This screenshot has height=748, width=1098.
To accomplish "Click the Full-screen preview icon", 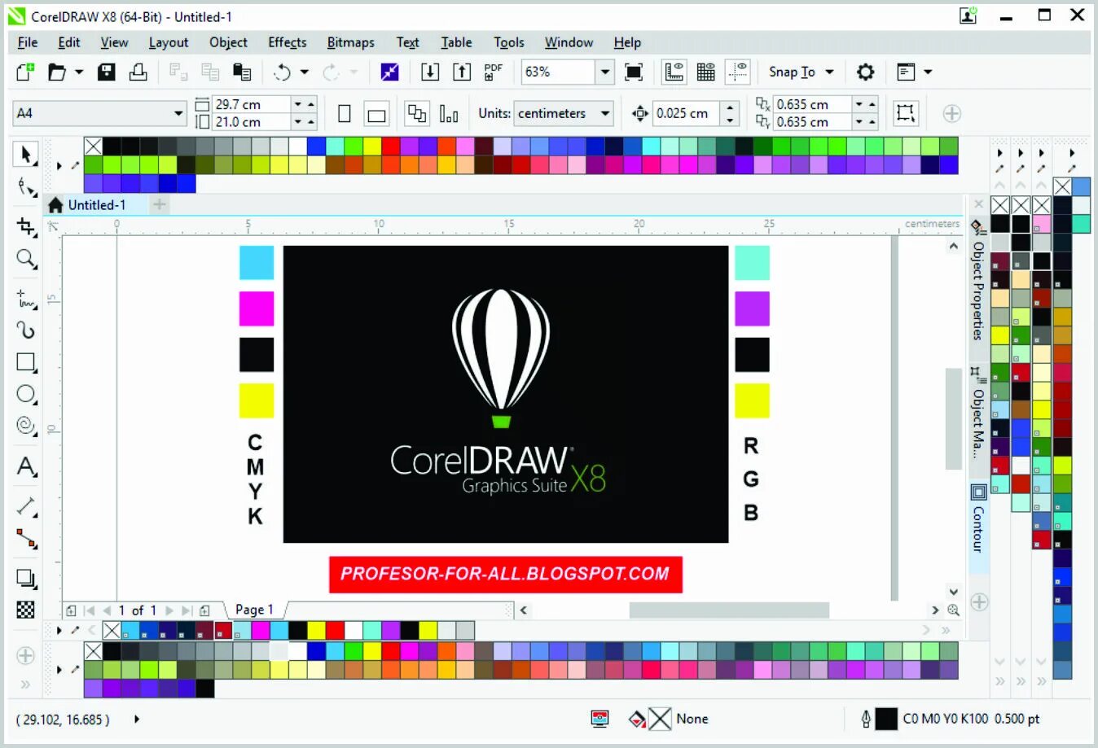I will coord(634,72).
